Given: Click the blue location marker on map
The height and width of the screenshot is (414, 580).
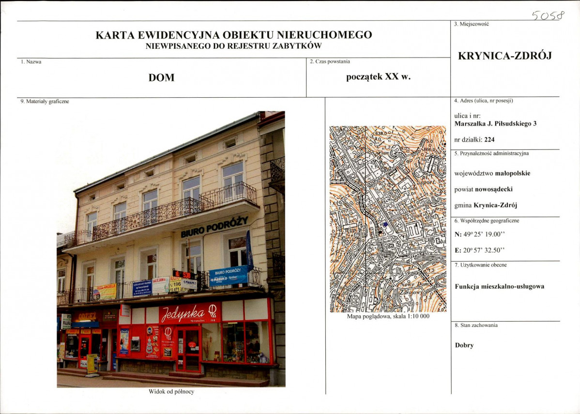Looking at the screenshot, I should 385,224.
